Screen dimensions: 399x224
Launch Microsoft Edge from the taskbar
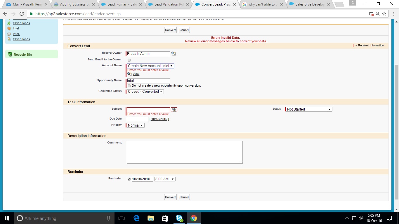[x=136, y=218]
